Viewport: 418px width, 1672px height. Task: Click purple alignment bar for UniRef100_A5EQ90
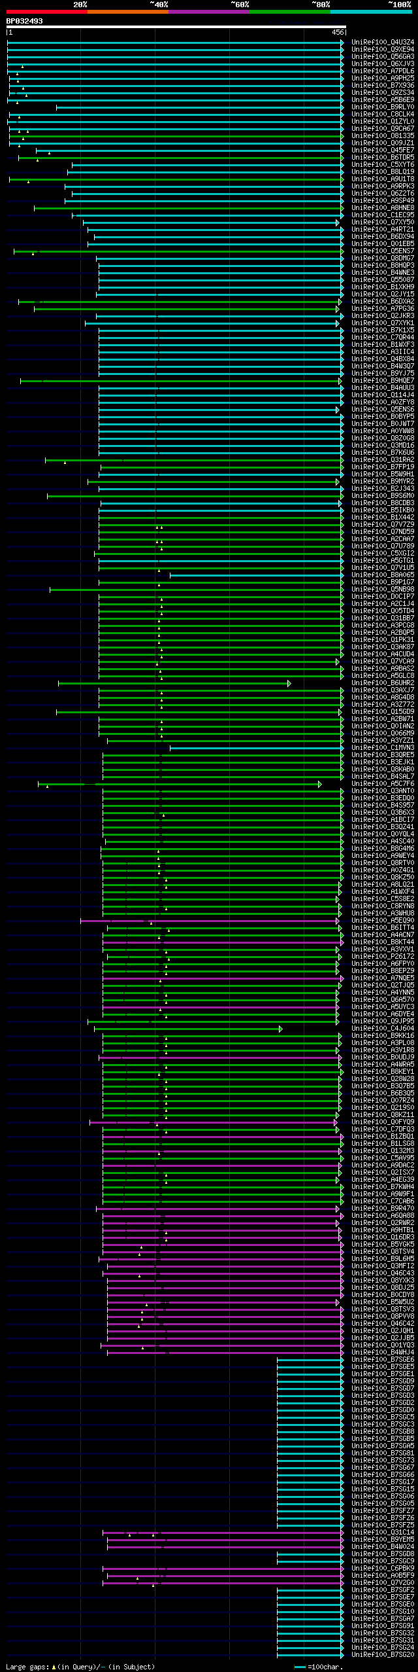[x=210, y=921]
